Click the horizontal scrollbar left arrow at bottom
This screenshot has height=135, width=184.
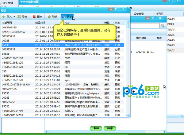(47, 132)
